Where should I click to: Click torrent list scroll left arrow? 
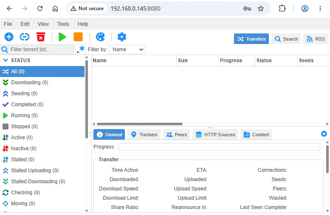(94, 124)
